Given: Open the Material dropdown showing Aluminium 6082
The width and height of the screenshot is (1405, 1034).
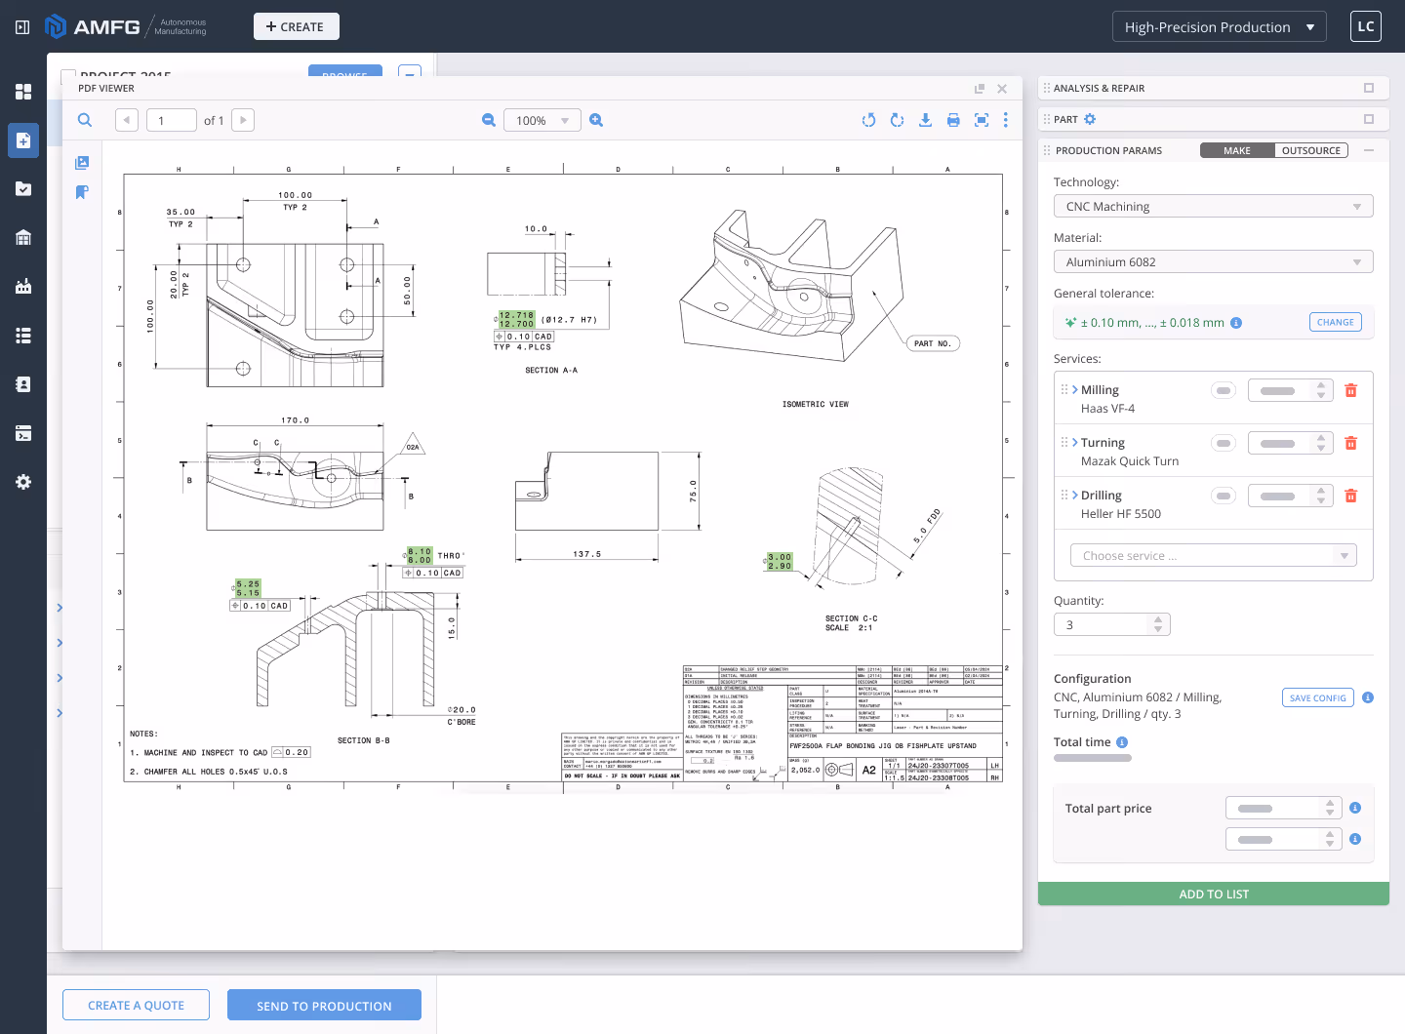Looking at the screenshot, I should coord(1213,261).
